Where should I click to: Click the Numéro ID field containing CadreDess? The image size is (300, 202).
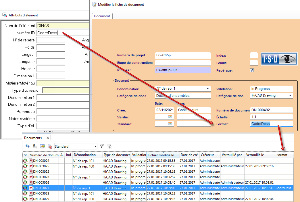(x=63, y=33)
